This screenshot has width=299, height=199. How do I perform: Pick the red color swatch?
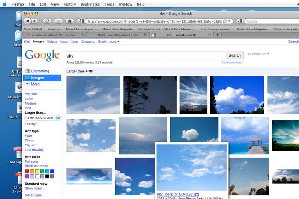coord(27,171)
